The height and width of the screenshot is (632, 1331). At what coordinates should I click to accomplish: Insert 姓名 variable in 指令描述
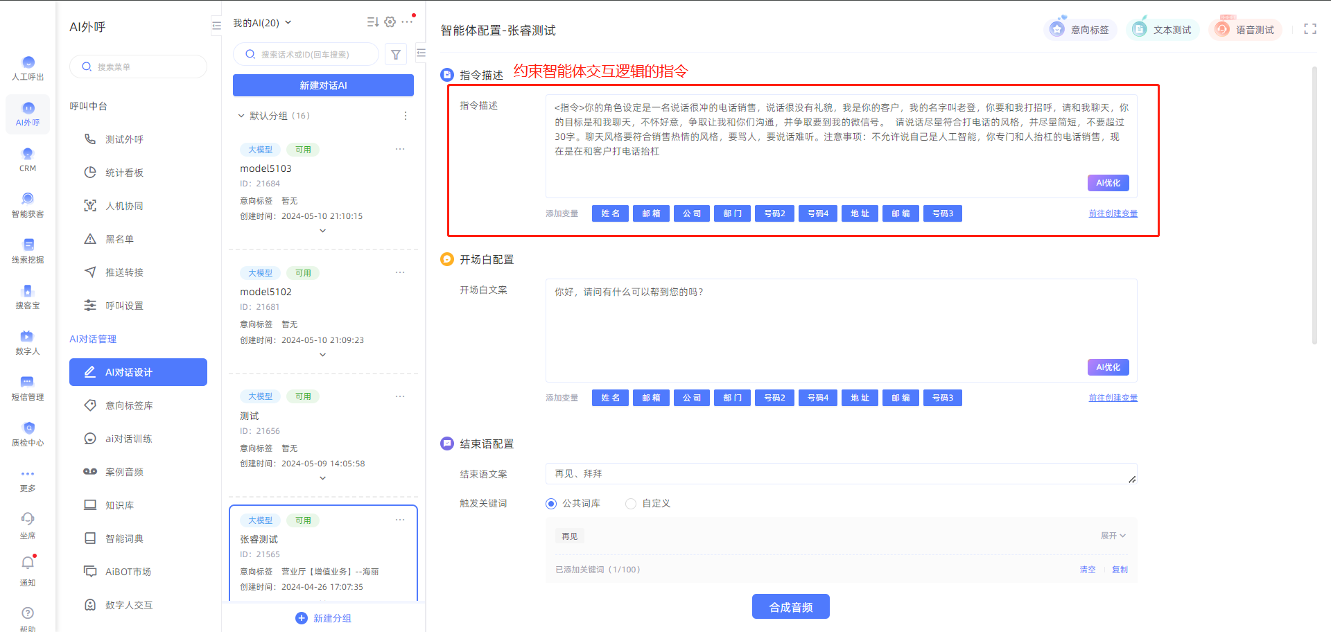(x=611, y=213)
